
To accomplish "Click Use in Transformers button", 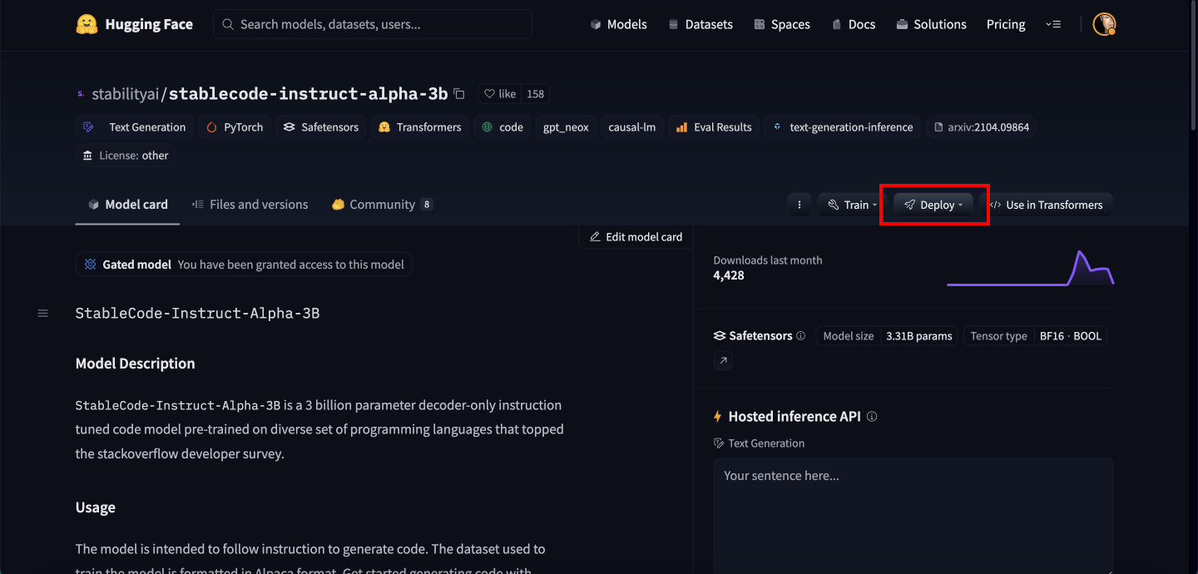I will coord(1047,205).
